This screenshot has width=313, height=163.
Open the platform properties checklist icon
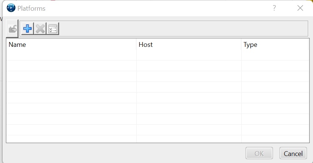tap(53, 29)
